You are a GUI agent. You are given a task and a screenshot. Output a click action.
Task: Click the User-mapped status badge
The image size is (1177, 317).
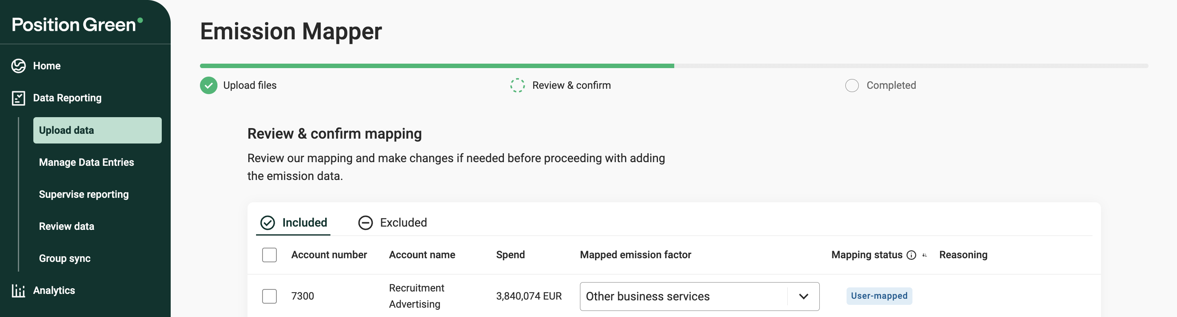click(879, 296)
